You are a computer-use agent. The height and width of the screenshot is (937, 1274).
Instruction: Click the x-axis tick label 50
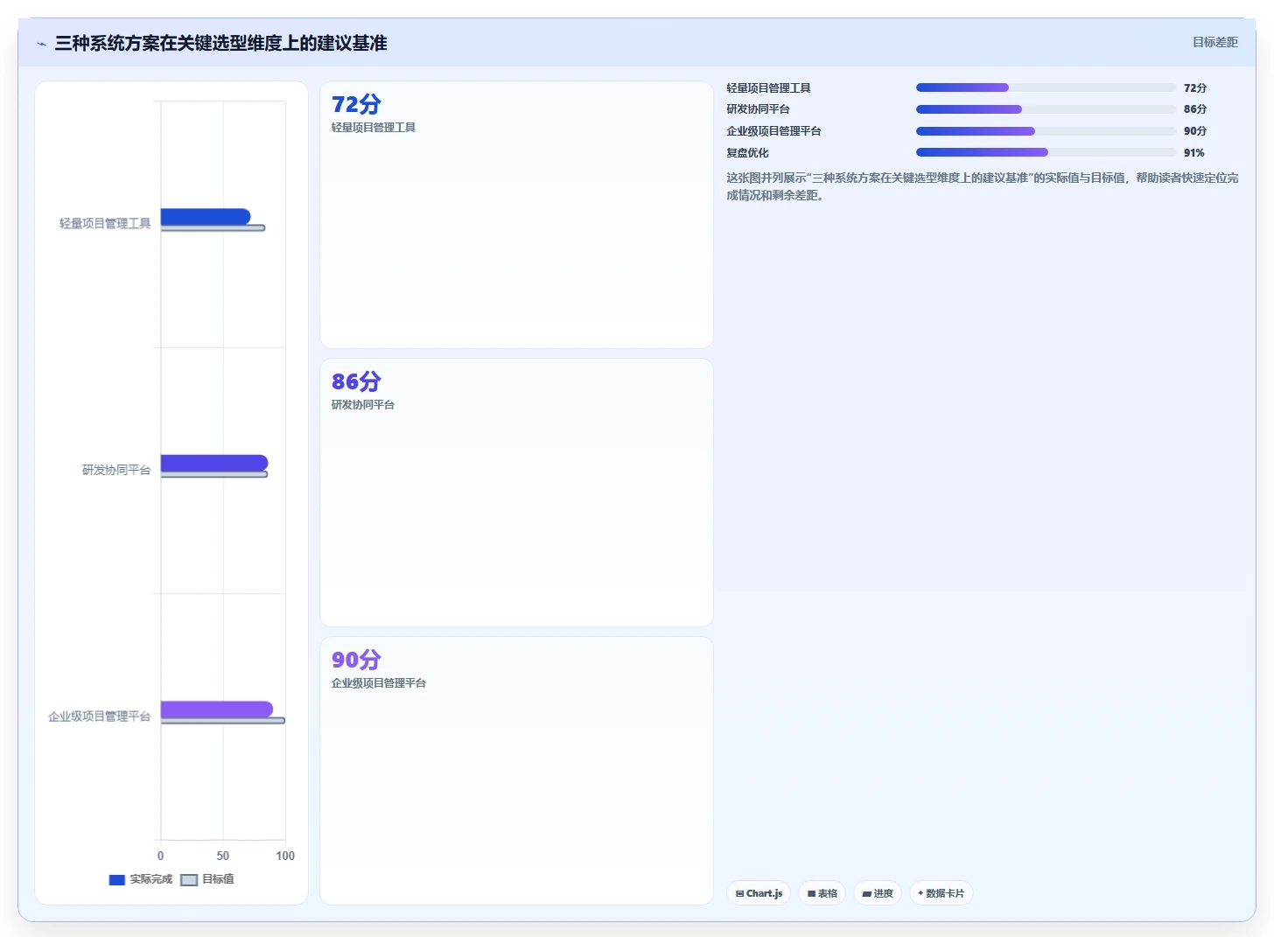coord(223,856)
